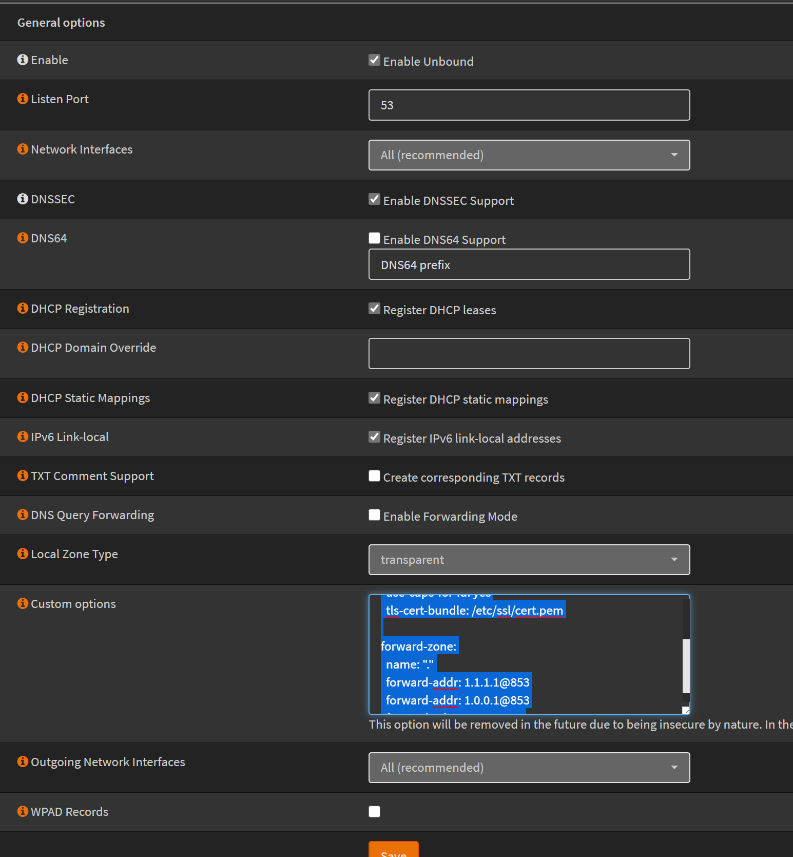Click the Enable Forwarding Mode label
793x857 pixels.
pyautogui.click(x=450, y=517)
